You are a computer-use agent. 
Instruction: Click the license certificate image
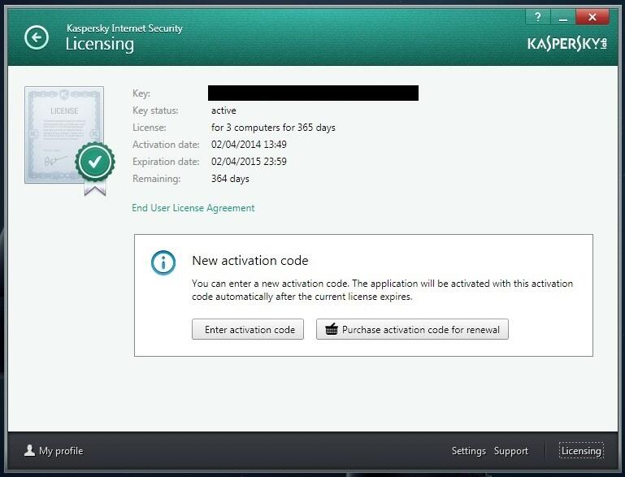pos(63,135)
